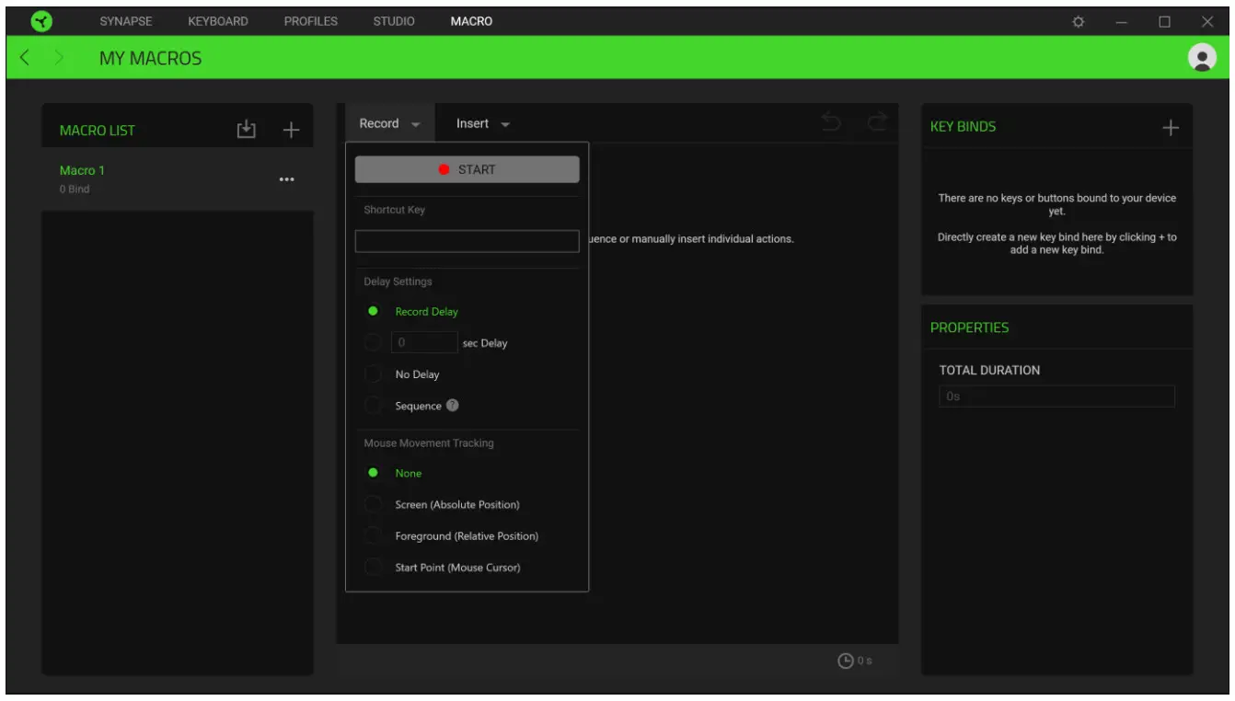Screen dimensions: 1235x701
Task: Expand the Insert dropdown menu
Action: click(482, 124)
